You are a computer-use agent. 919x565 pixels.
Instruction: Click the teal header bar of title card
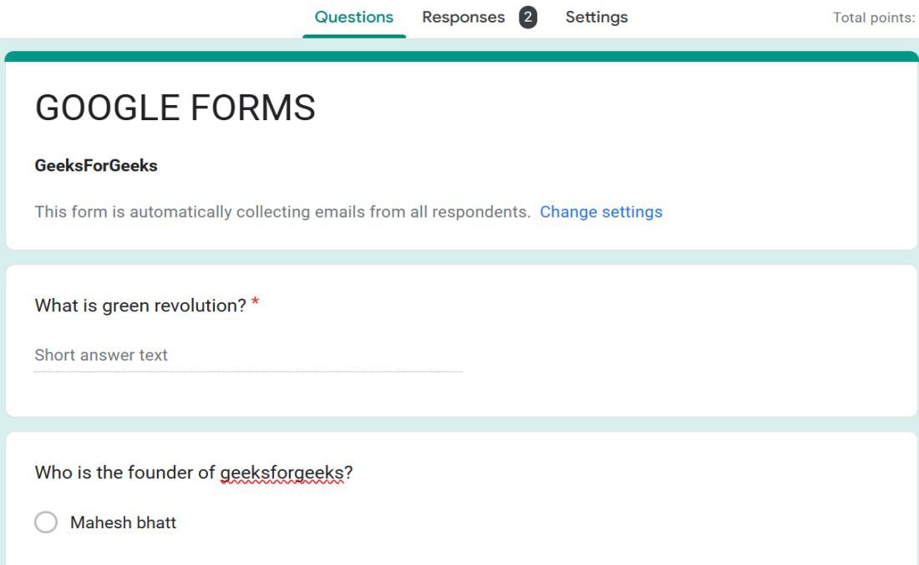pyautogui.click(x=461, y=56)
